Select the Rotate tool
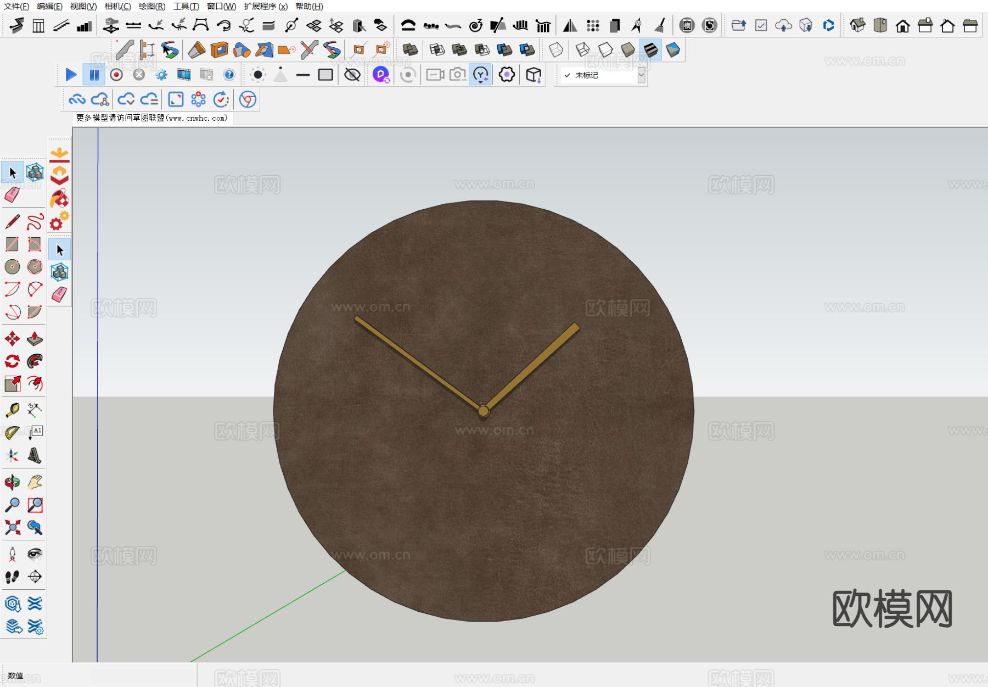 12,361
